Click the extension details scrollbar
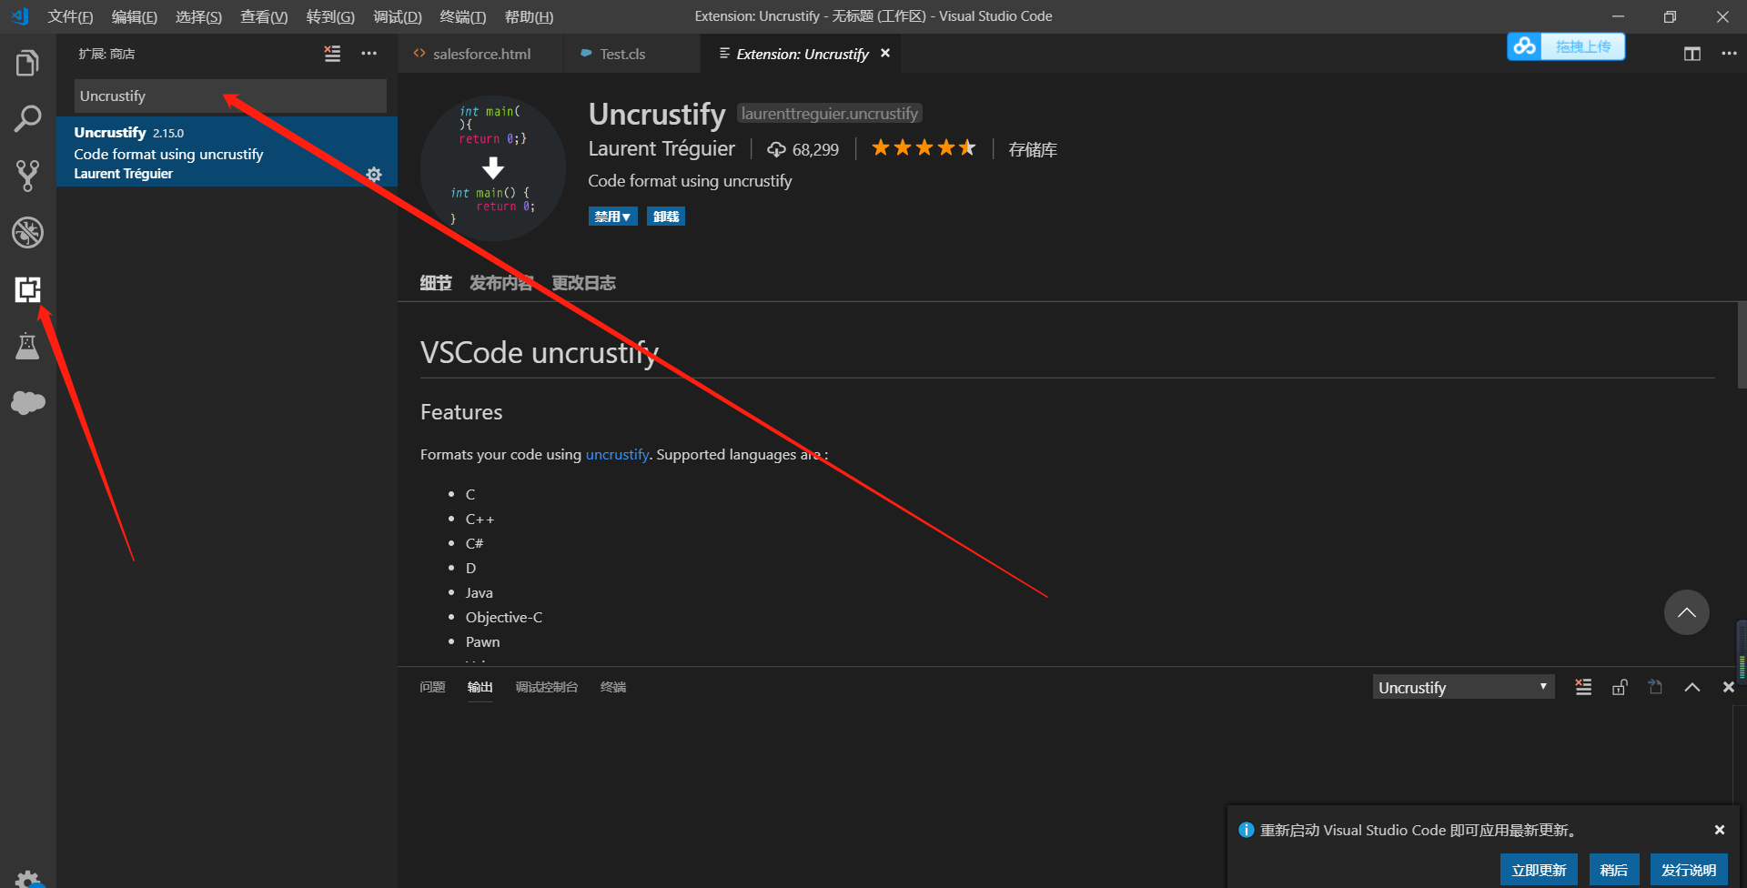This screenshot has height=888, width=1747. (1742, 346)
